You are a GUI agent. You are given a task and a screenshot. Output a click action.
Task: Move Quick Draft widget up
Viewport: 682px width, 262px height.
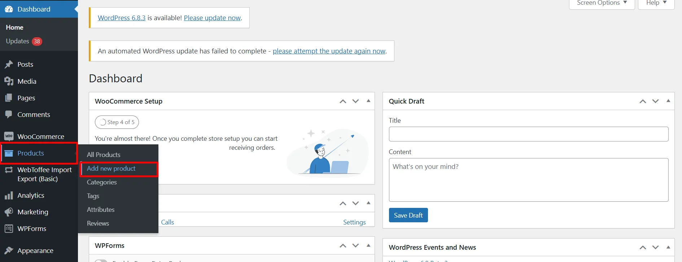(643, 101)
